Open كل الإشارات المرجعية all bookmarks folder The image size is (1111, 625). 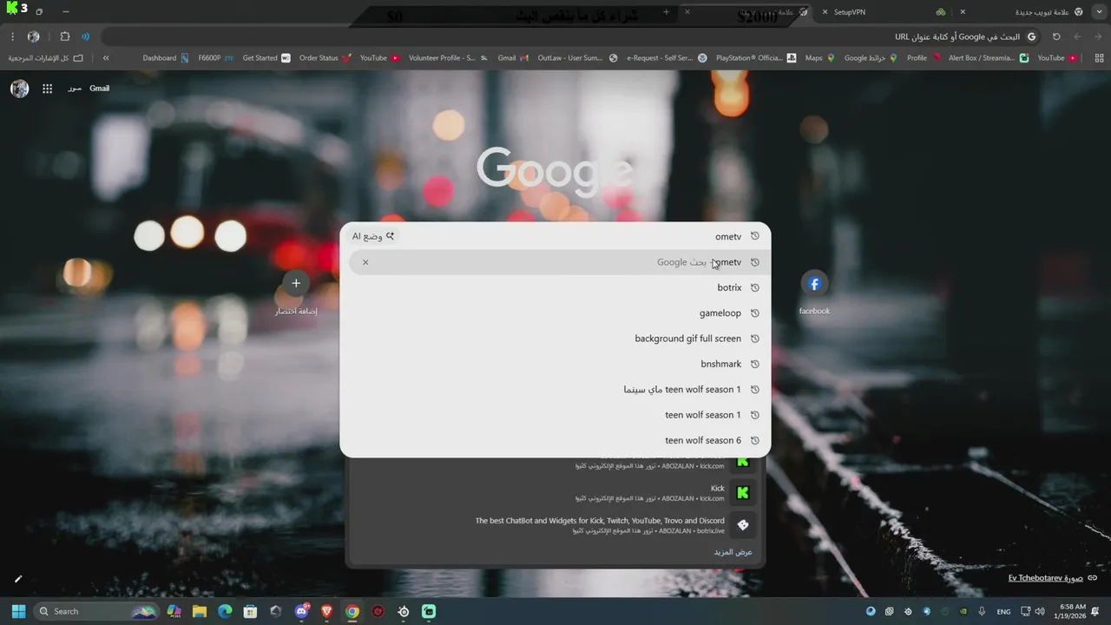tap(45, 58)
